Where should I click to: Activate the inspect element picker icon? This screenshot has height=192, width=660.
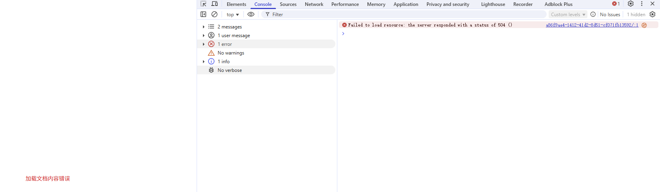tap(203, 4)
